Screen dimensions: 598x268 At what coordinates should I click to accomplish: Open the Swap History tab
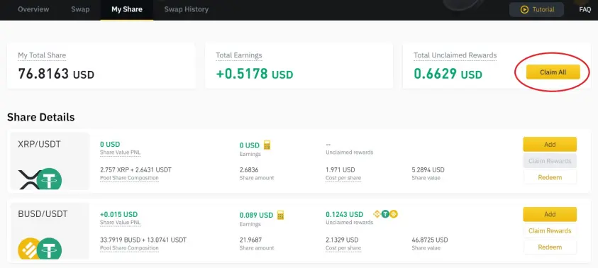tap(187, 9)
